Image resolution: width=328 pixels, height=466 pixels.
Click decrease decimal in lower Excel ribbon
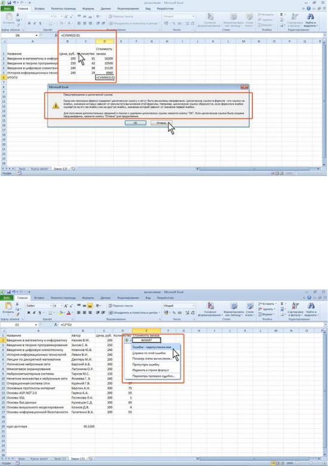pyautogui.click(x=193, y=313)
